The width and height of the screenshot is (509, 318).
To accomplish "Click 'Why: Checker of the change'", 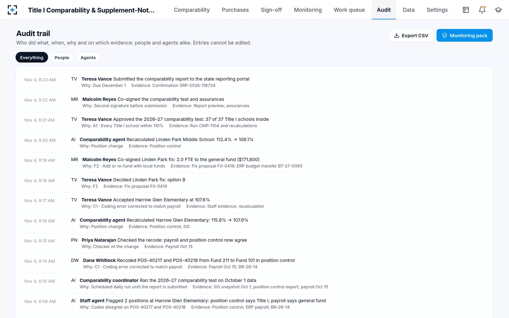I will (x=110, y=247).
